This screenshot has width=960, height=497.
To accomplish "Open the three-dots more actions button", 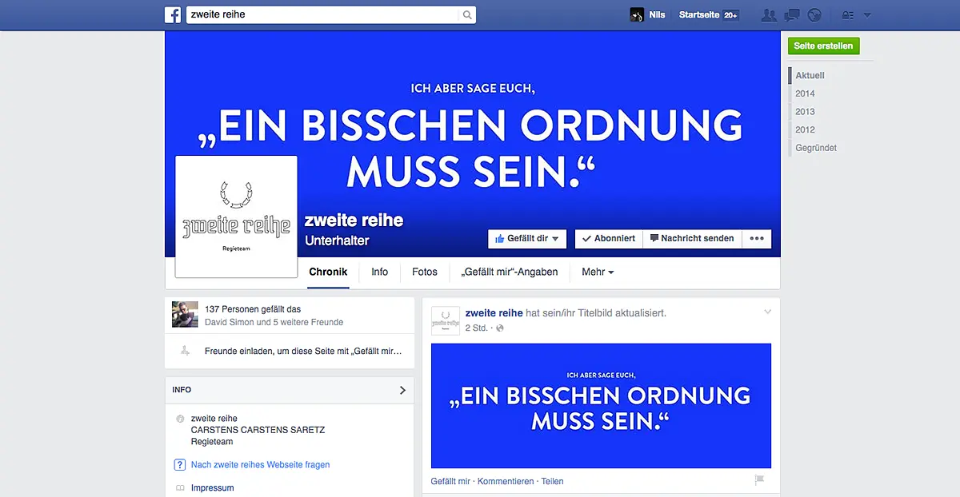I will (757, 238).
